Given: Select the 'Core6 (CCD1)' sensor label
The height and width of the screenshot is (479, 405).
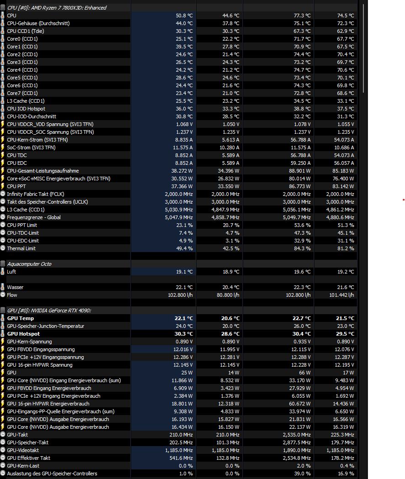Looking at the screenshot, I should tap(22, 85).
